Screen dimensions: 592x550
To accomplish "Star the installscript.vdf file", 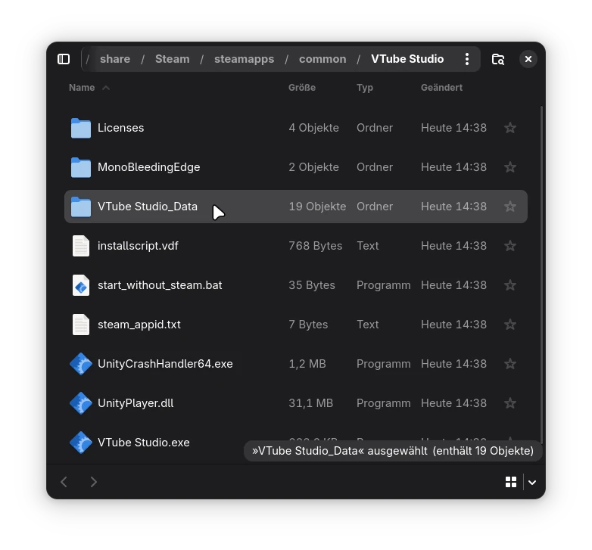I will 510,246.
